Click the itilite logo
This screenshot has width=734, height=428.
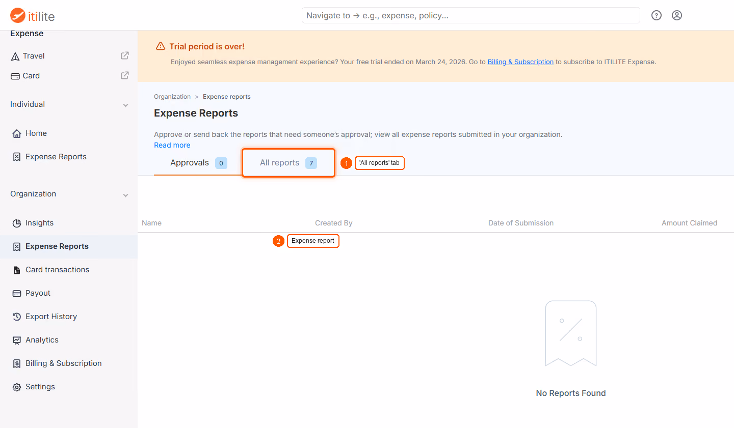pos(32,16)
